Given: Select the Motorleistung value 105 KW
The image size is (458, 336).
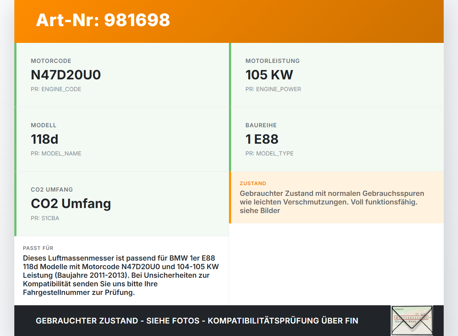Looking at the screenshot, I should pos(269,75).
